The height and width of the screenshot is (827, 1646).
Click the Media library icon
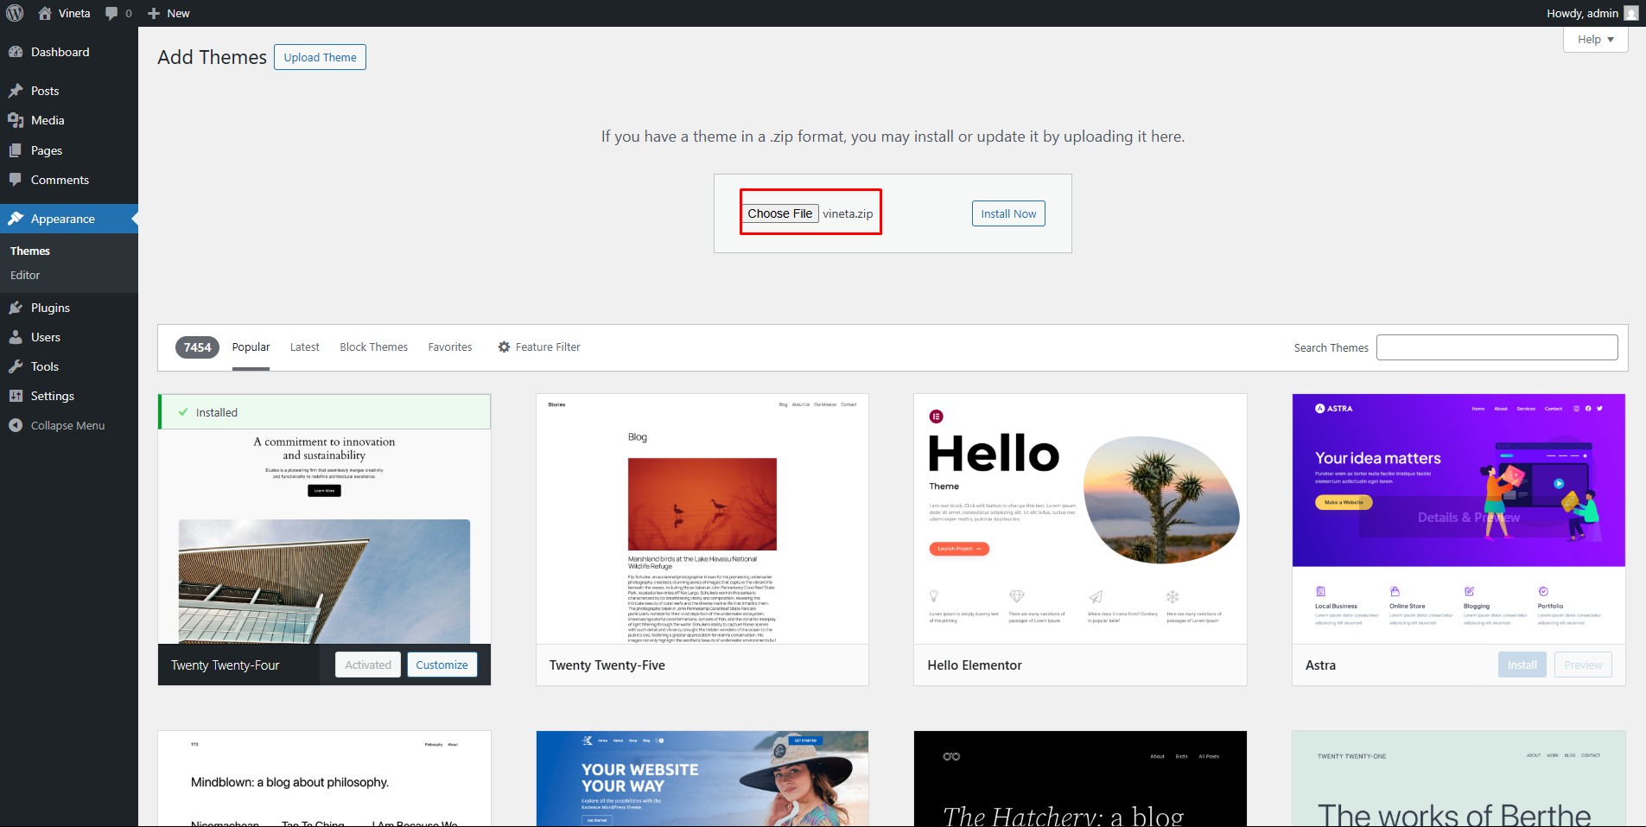(16, 120)
